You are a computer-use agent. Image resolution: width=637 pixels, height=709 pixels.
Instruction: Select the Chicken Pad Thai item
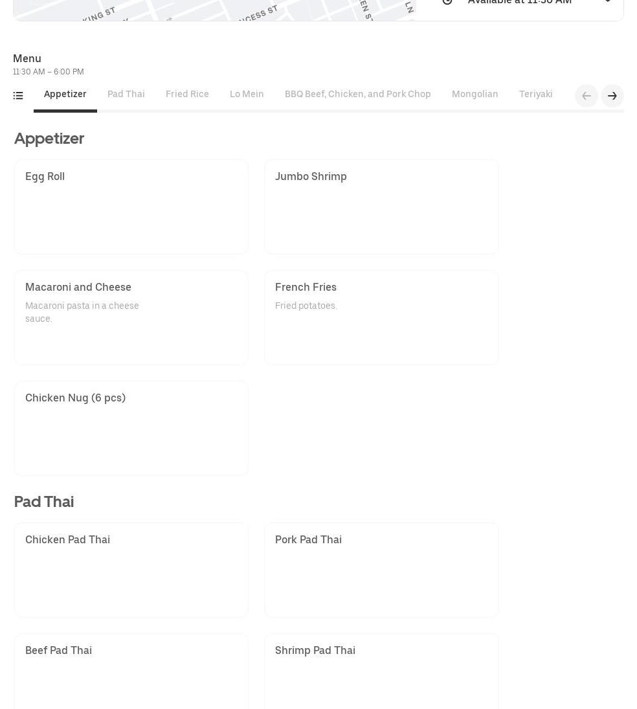pyautogui.click(x=131, y=570)
